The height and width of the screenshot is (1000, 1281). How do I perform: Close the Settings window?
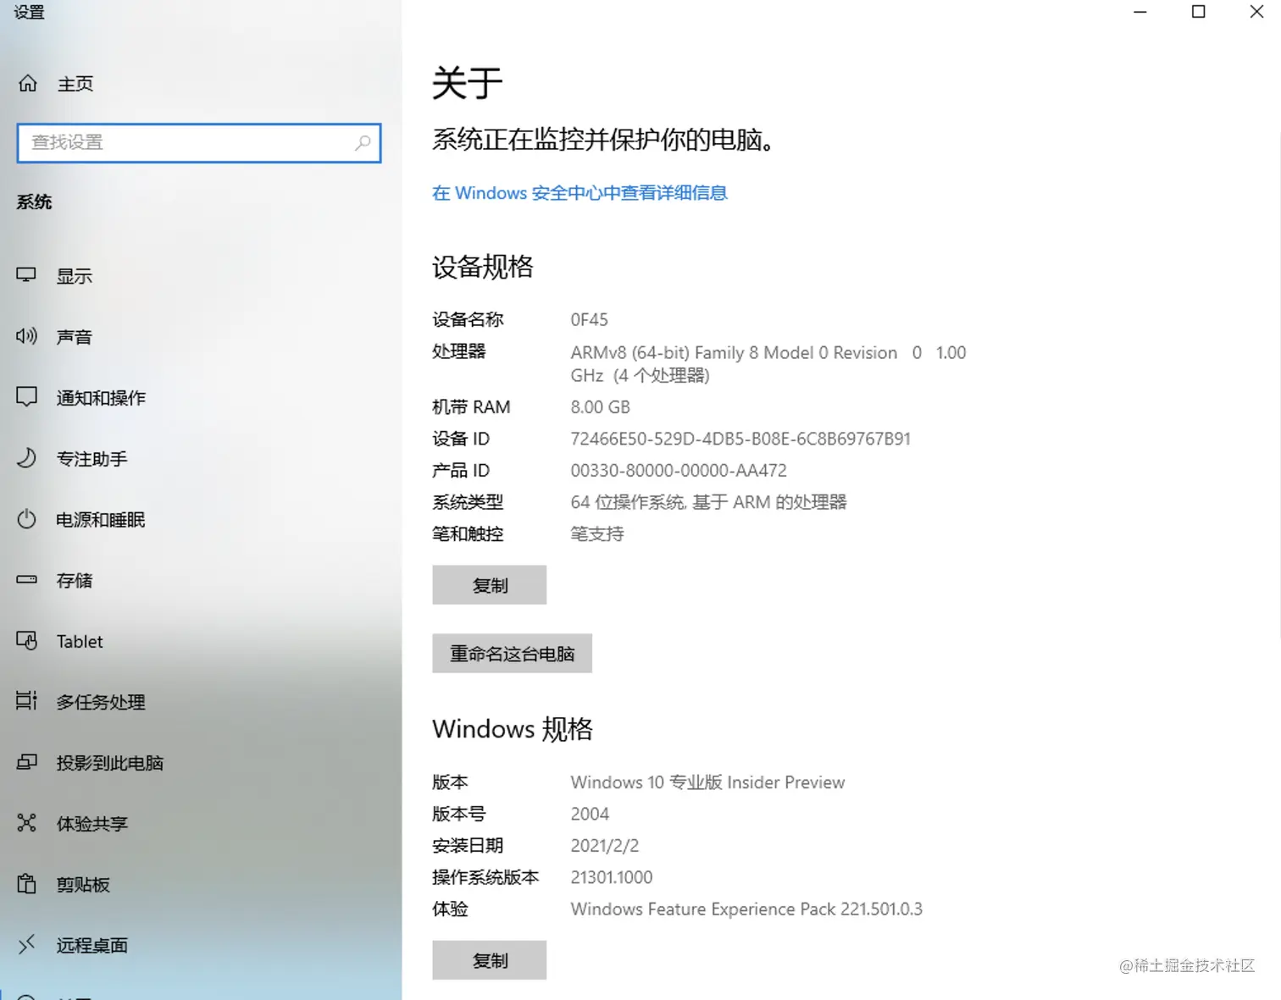click(x=1257, y=12)
